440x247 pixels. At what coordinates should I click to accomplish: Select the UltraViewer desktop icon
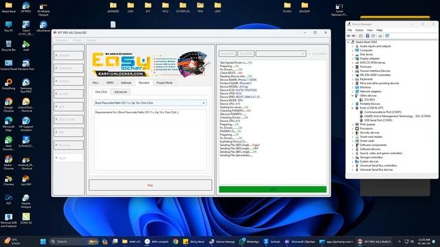(x=43, y=27)
